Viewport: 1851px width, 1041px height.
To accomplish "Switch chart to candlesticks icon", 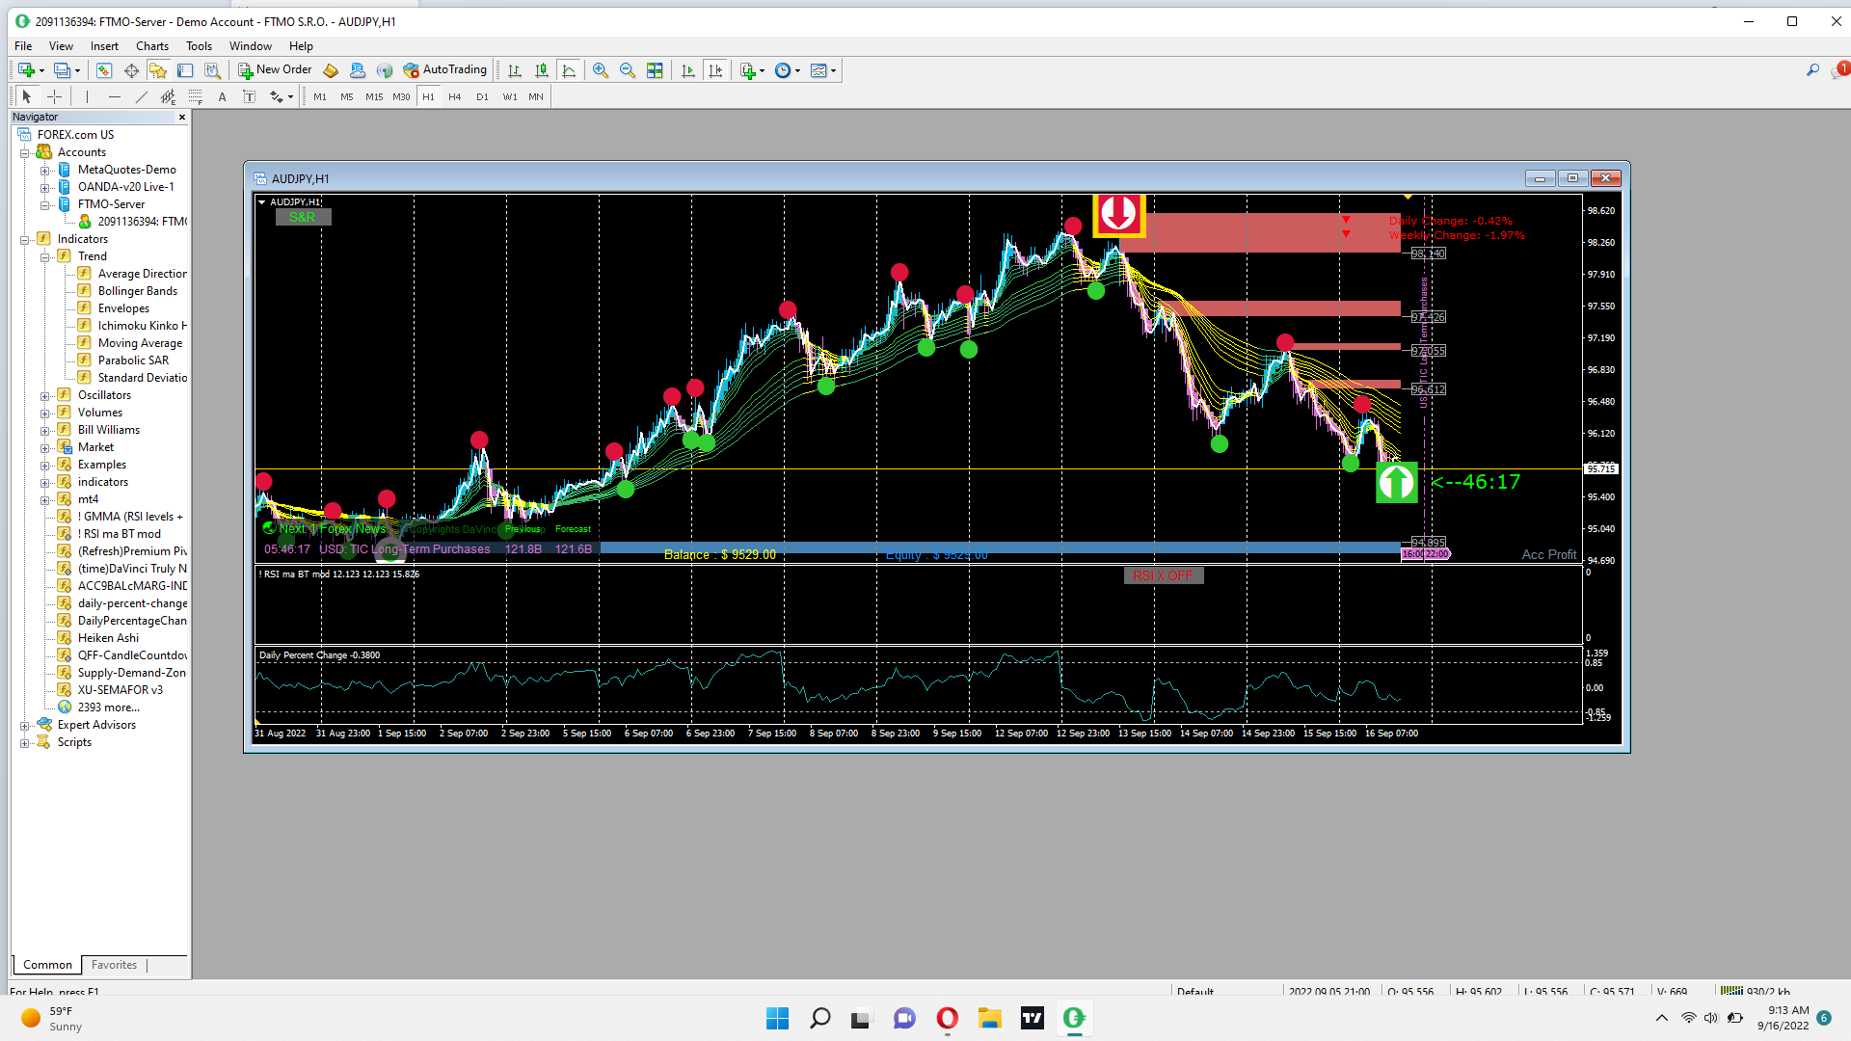I will point(542,70).
